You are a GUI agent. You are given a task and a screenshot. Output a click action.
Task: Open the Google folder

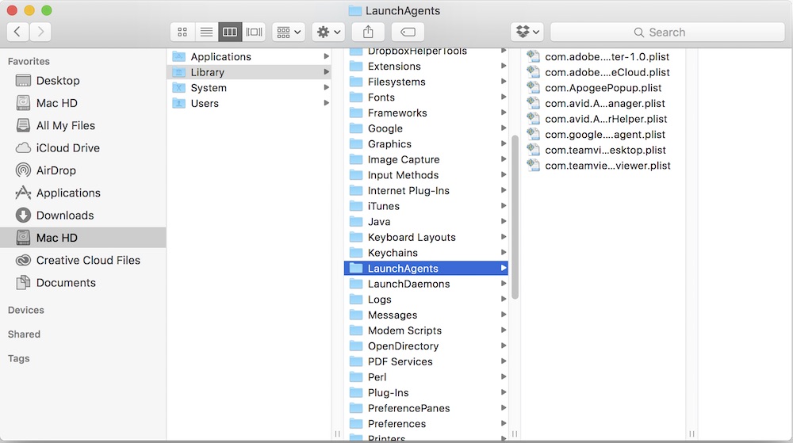point(427,128)
